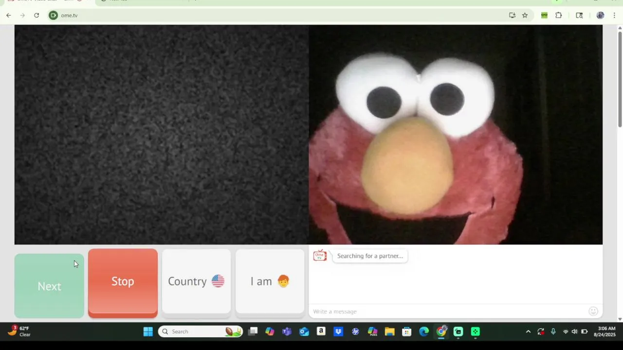Click the install app icon in address bar
The width and height of the screenshot is (623, 350).
point(512,16)
